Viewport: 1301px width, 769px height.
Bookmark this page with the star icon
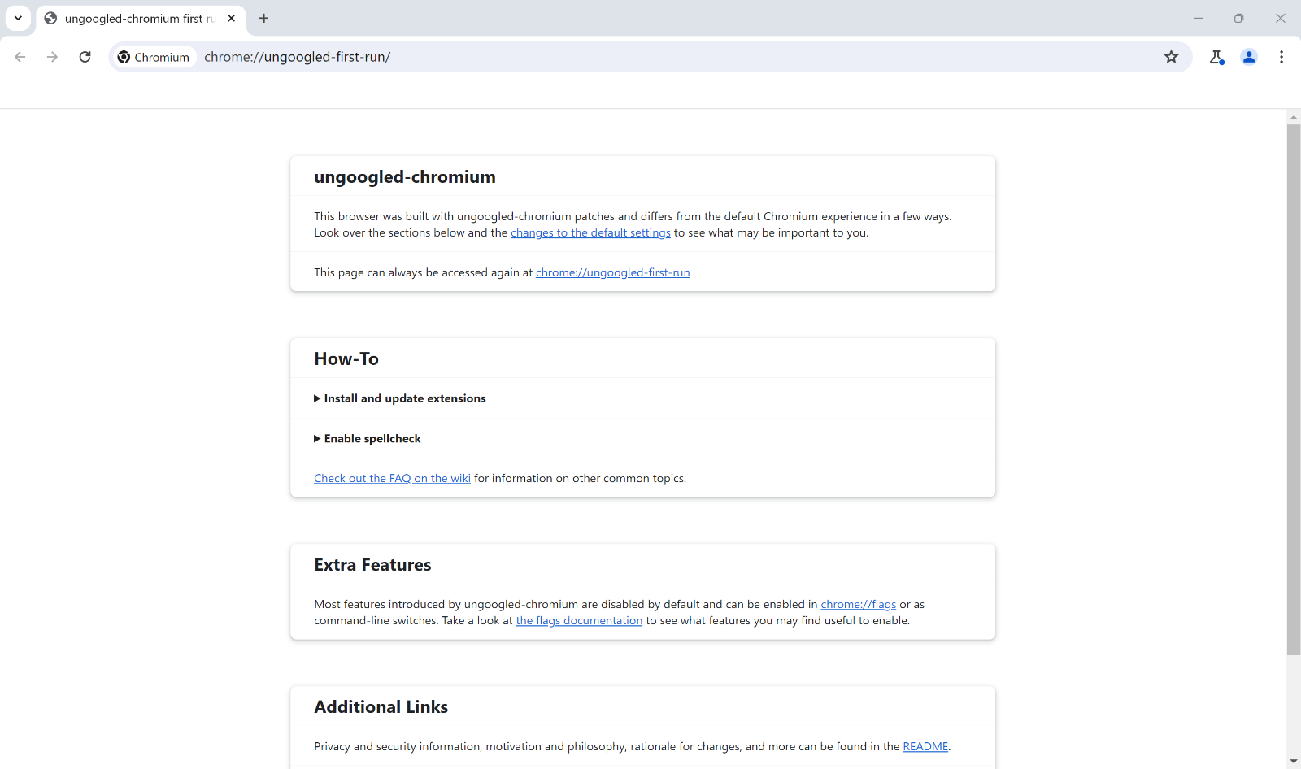[1171, 57]
